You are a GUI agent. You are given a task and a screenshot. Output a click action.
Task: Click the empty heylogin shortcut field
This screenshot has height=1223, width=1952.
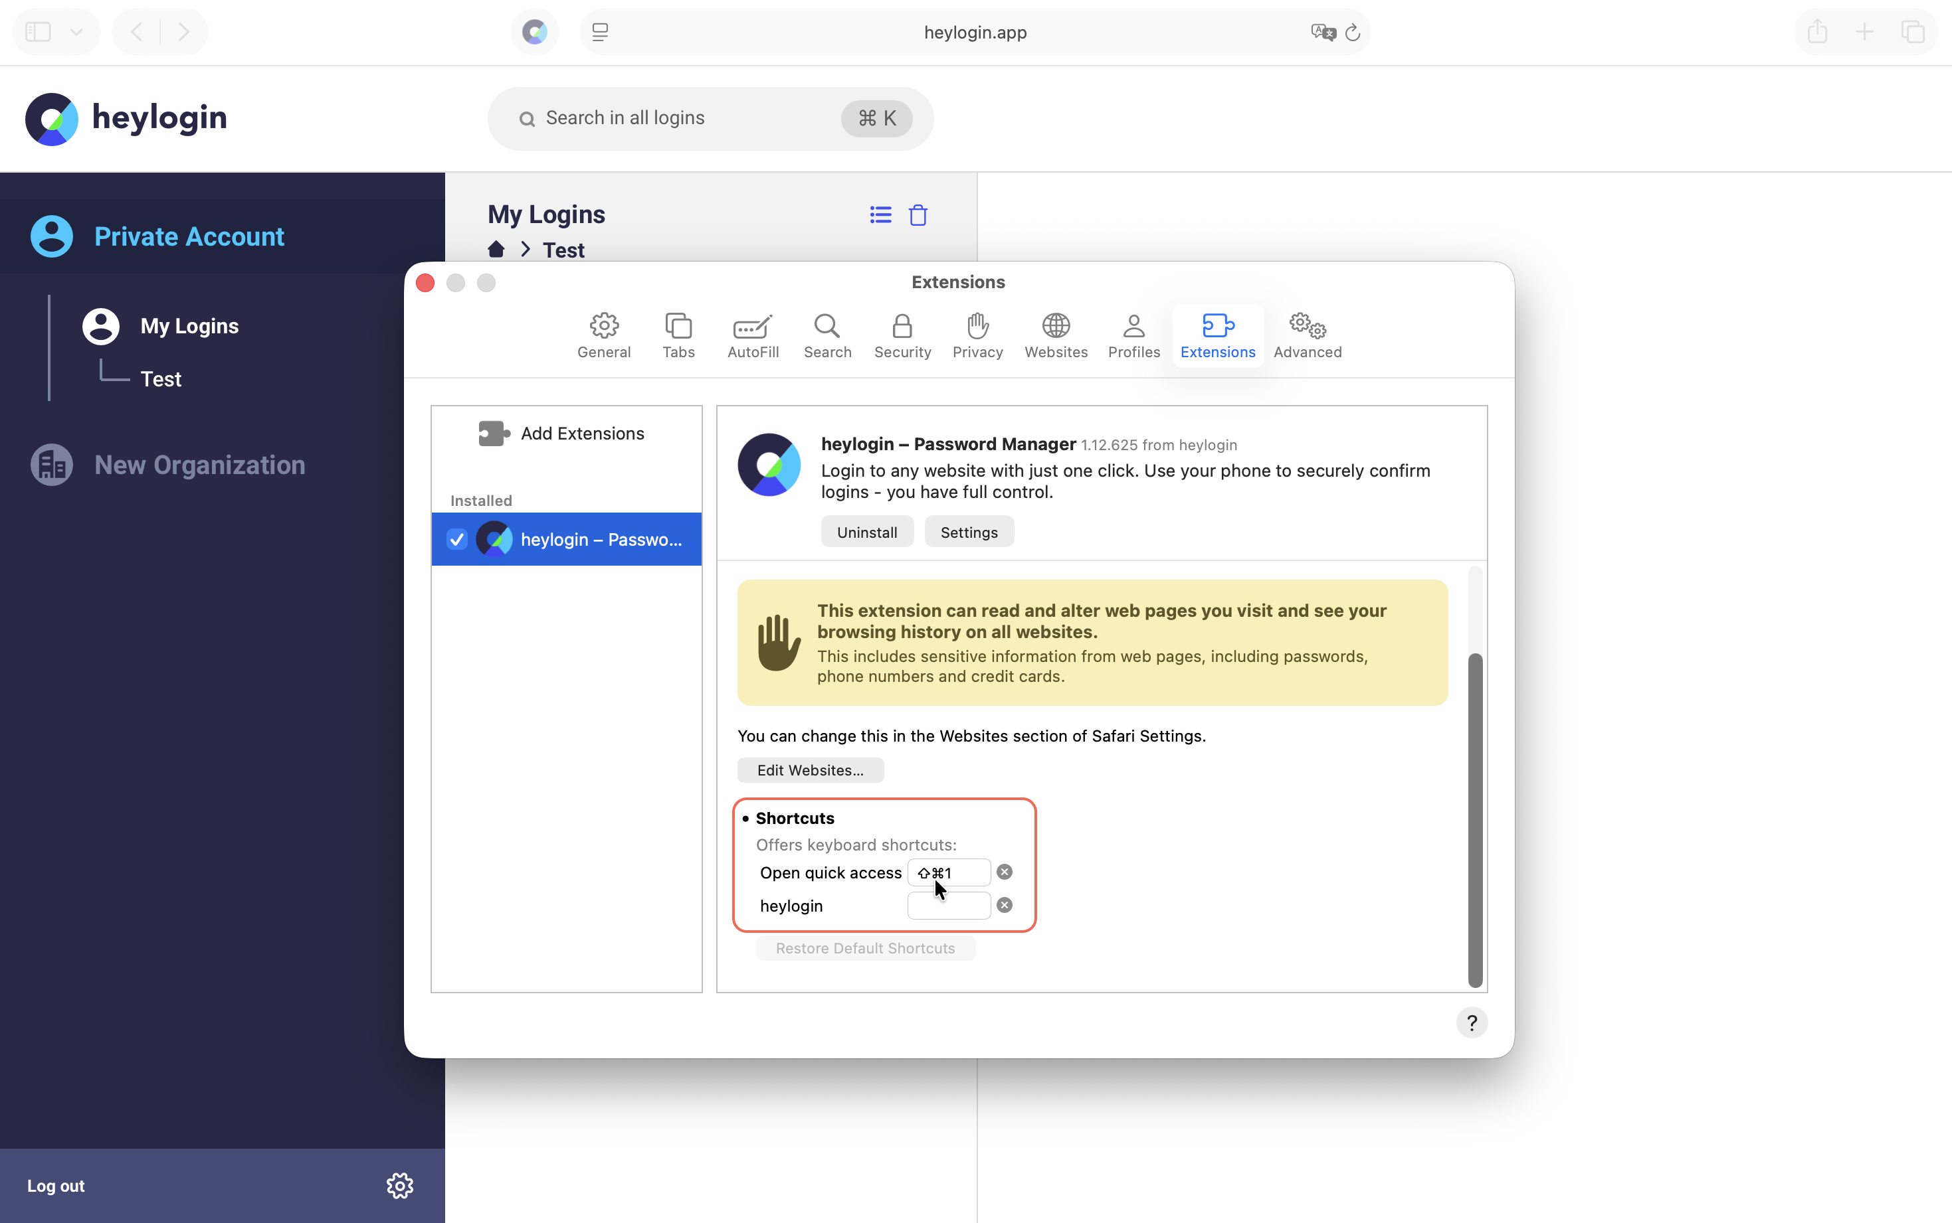(x=949, y=905)
